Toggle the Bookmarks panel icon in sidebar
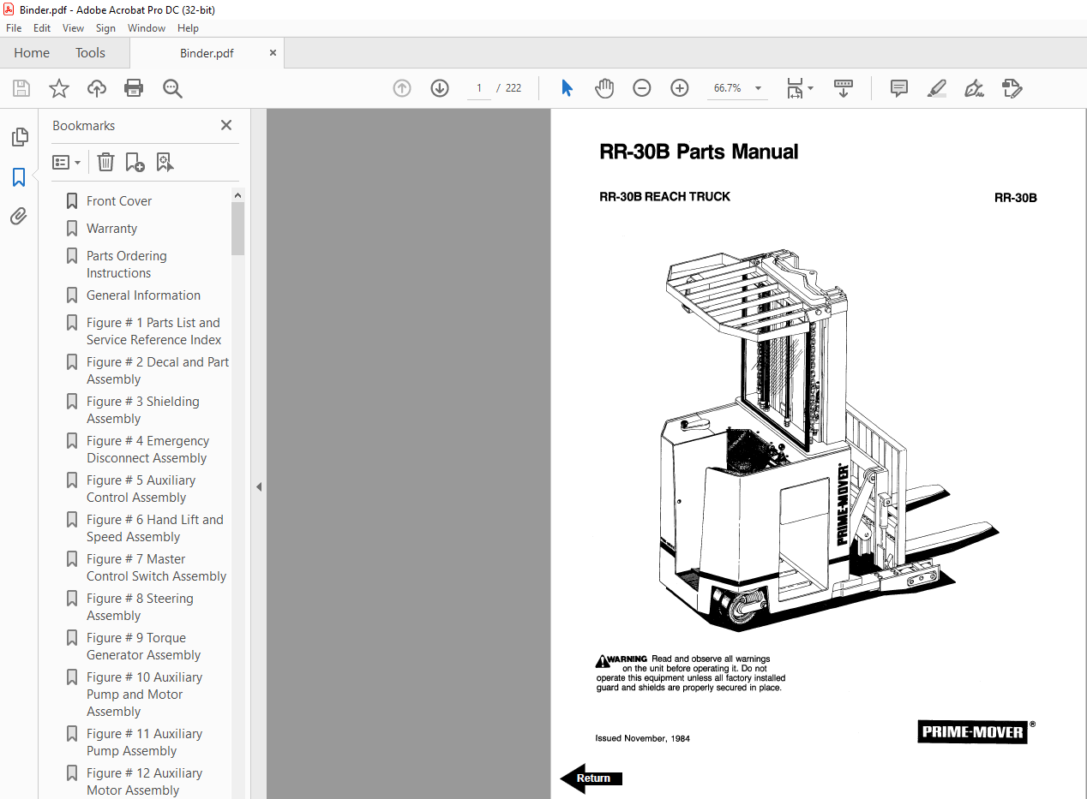This screenshot has height=799, width=1087. coord(19,177)
